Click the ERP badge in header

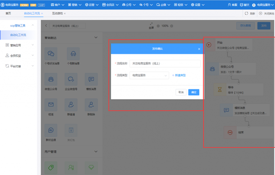pos(33,5)
